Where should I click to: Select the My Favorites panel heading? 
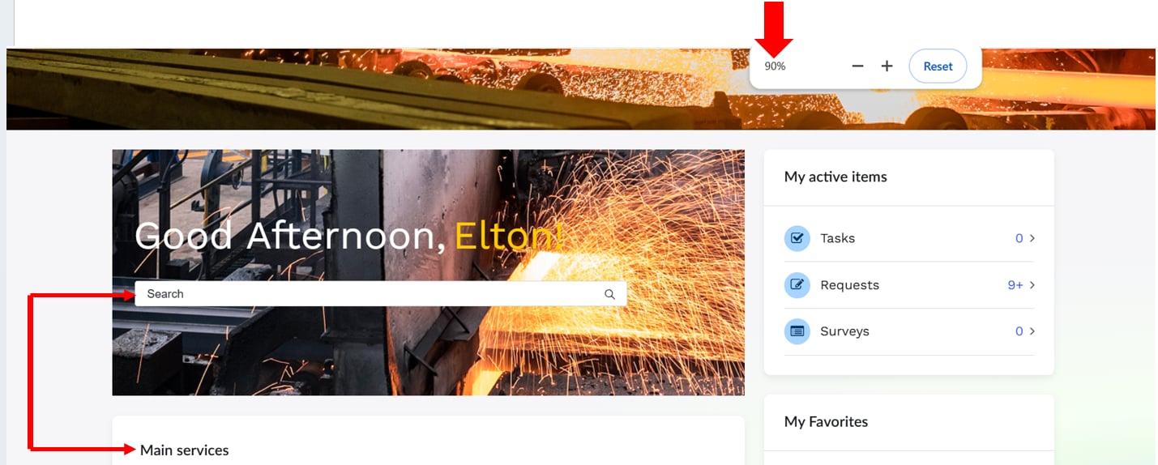826,422
